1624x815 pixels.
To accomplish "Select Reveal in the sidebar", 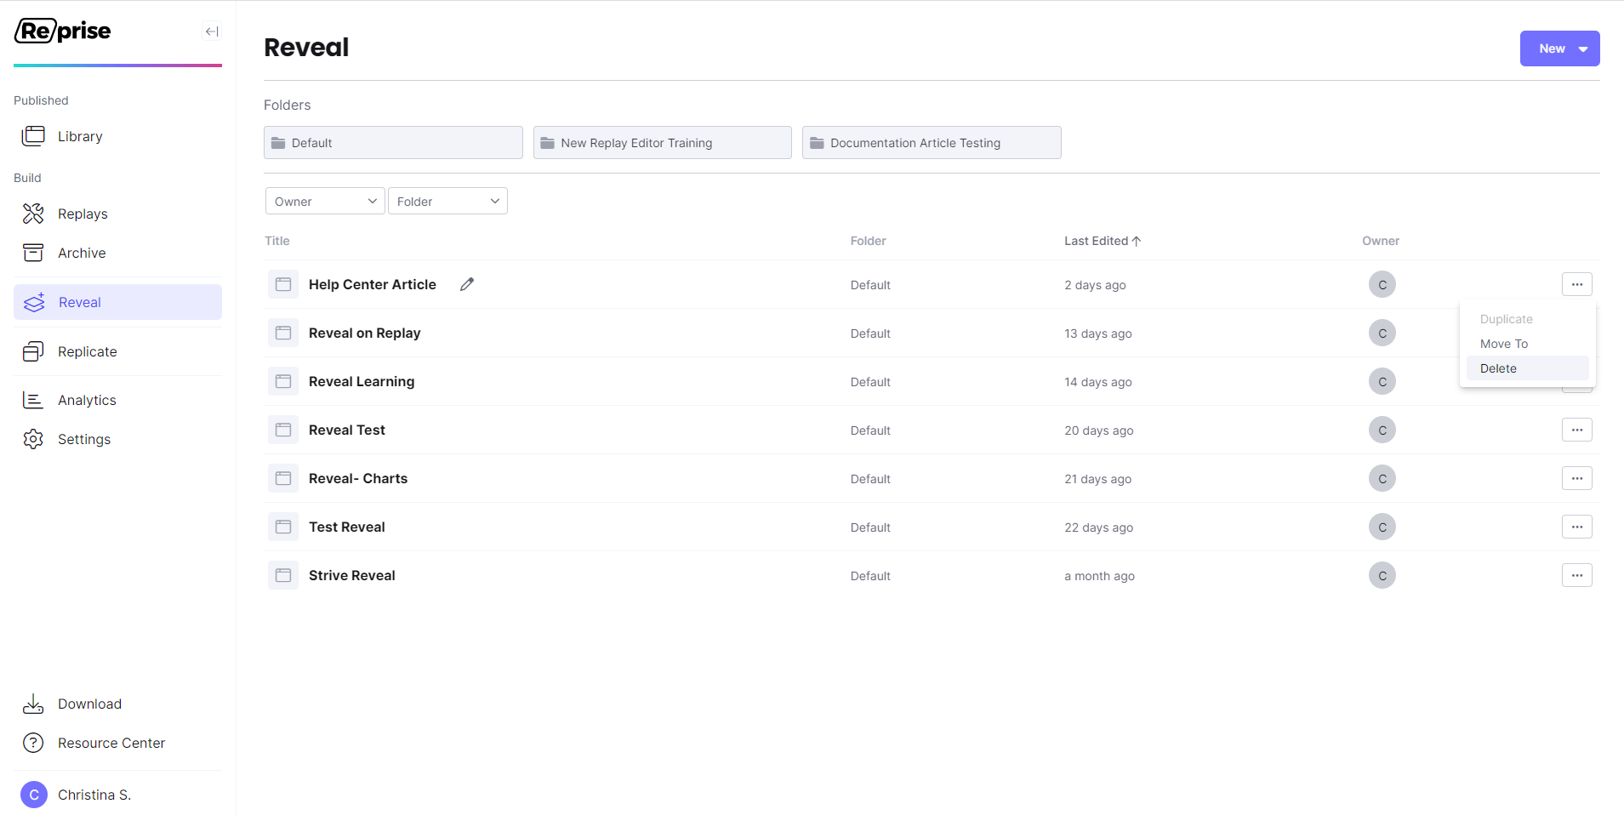I will pos(117,302).
